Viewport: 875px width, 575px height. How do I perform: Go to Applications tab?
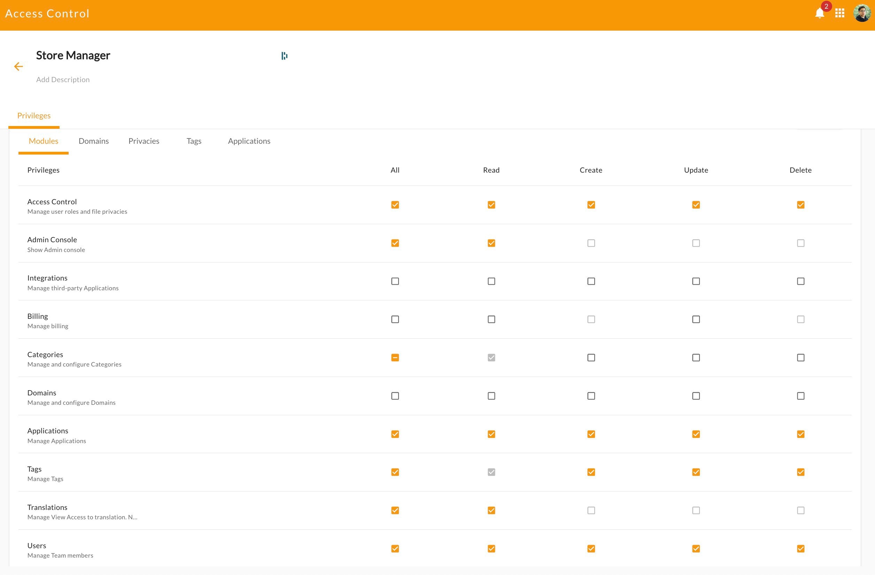tap(249, 141)
